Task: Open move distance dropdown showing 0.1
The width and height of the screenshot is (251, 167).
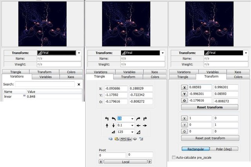Action: click(132, 125)
